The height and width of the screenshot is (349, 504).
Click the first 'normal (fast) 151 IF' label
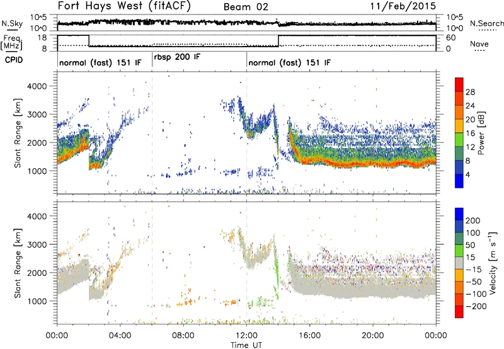coord(100,62)
